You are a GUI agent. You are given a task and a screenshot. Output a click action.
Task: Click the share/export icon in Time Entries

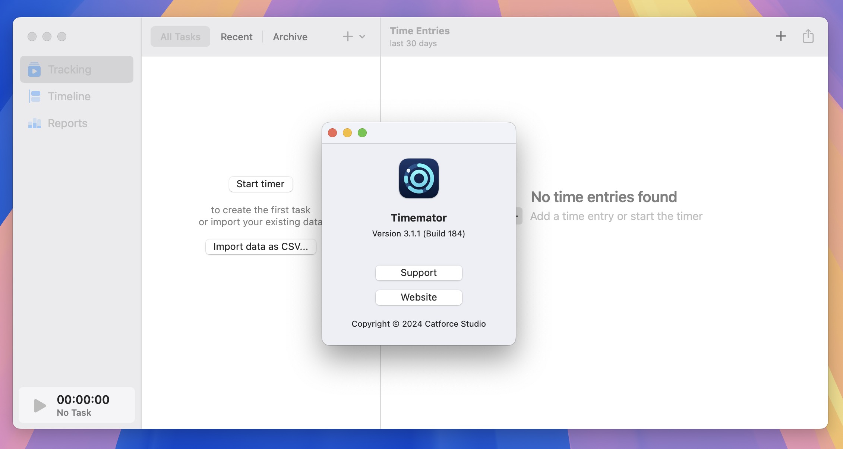[808, 36]
